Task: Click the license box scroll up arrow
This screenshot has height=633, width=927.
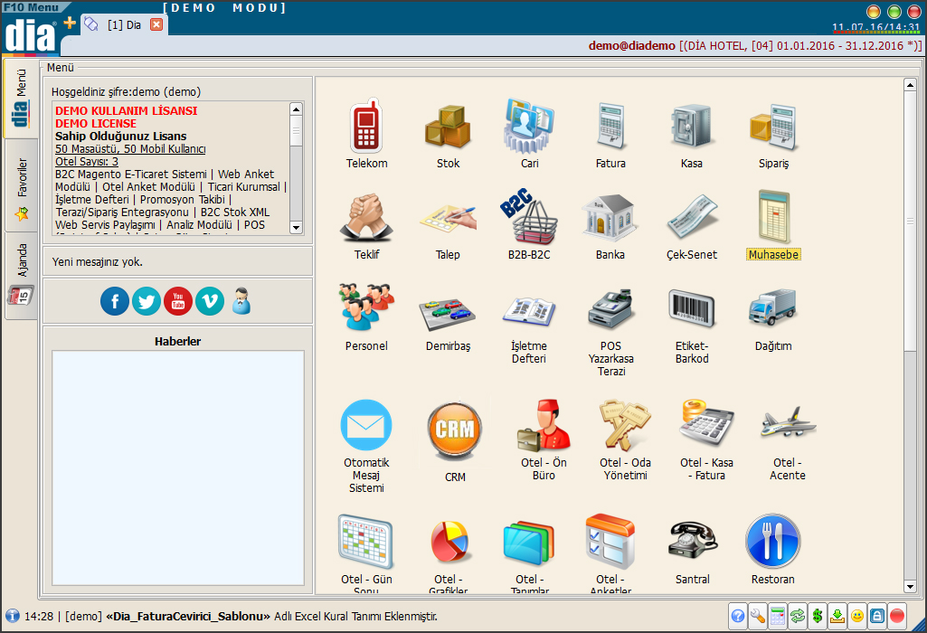Action: coord(297,109)
